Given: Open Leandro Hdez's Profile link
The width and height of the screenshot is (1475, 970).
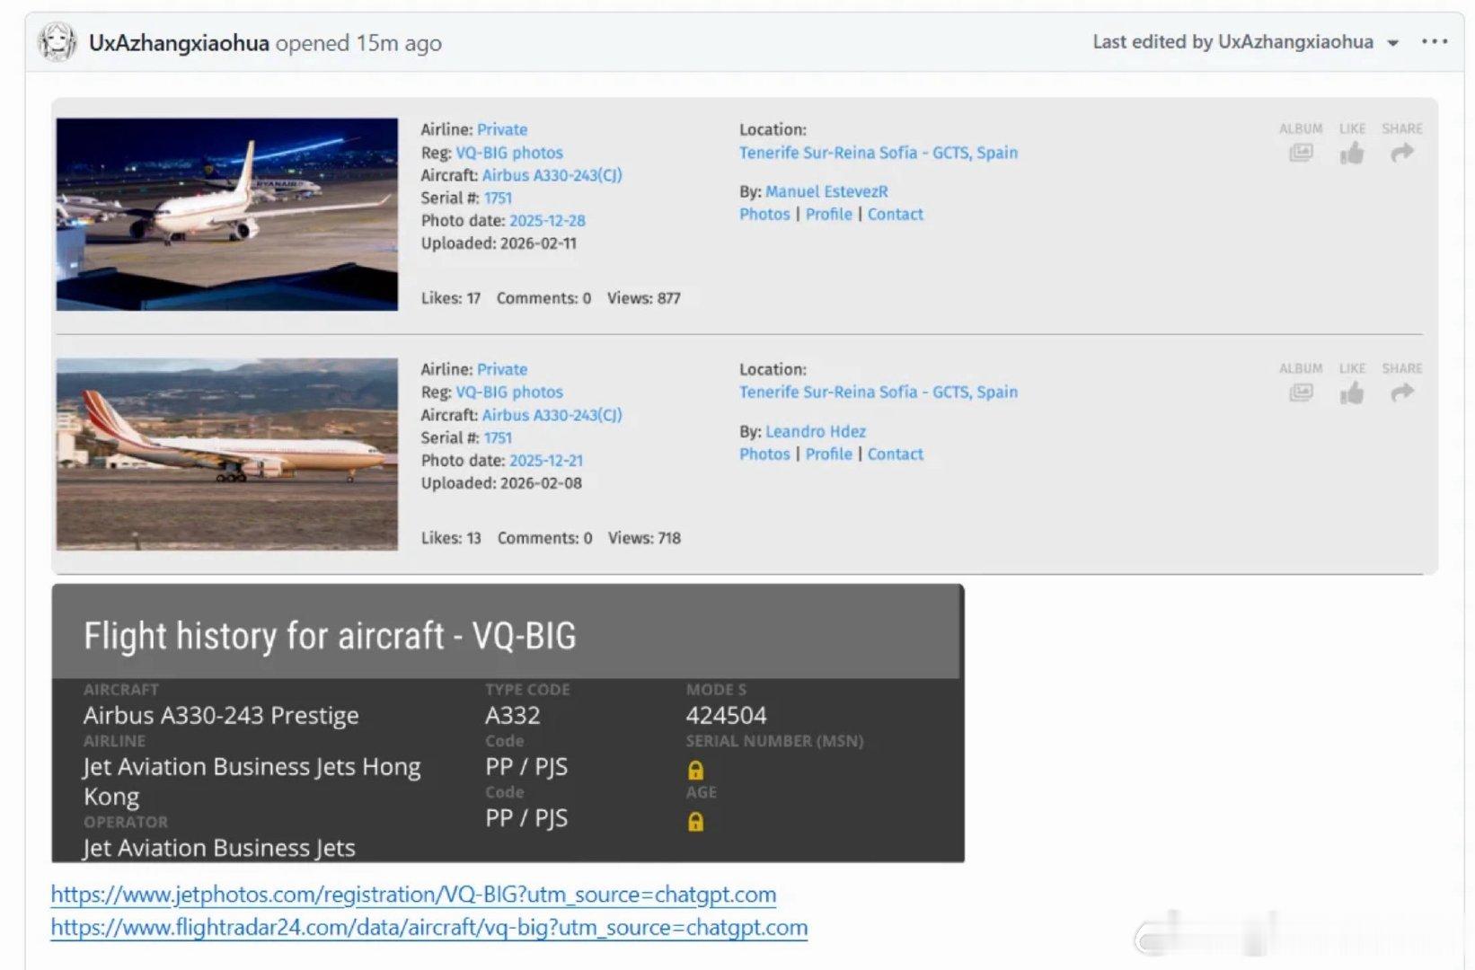Looking at the screenshot, I should point(828,454).
